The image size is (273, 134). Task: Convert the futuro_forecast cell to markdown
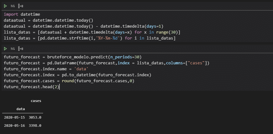(x=13, y=49)
